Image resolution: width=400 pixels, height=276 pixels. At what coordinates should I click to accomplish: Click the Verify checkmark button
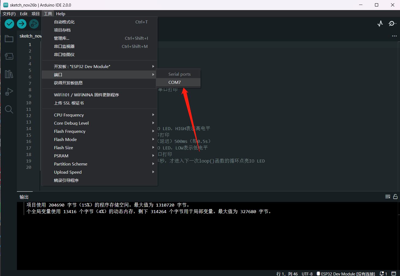click(10, 24)
